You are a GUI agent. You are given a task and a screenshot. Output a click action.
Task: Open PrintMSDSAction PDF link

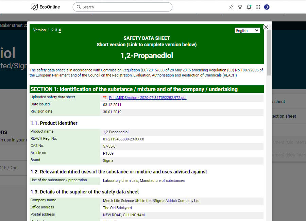(x=148, y=98)
